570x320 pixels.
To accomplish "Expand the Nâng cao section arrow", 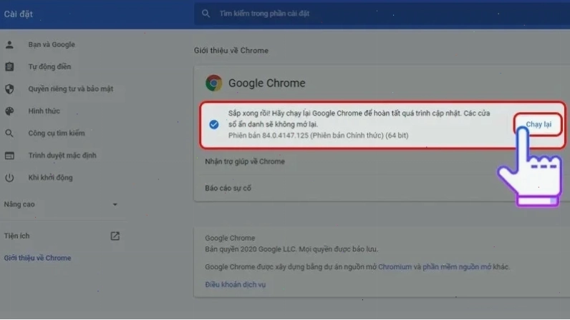I will [115, 204].
